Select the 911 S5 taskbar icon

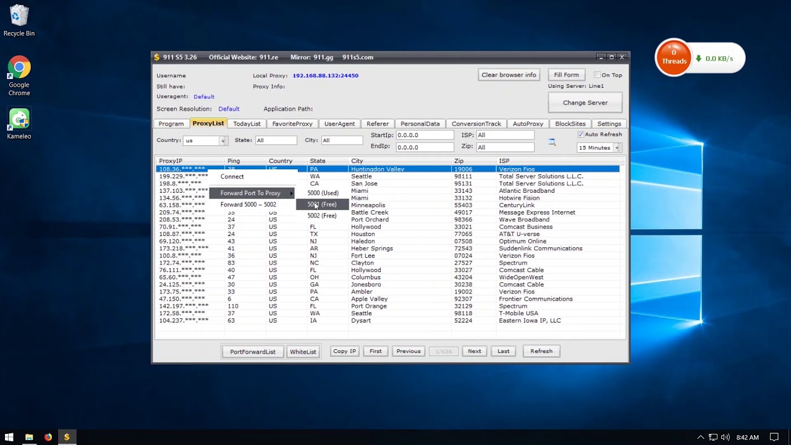[x=67, y=437]
